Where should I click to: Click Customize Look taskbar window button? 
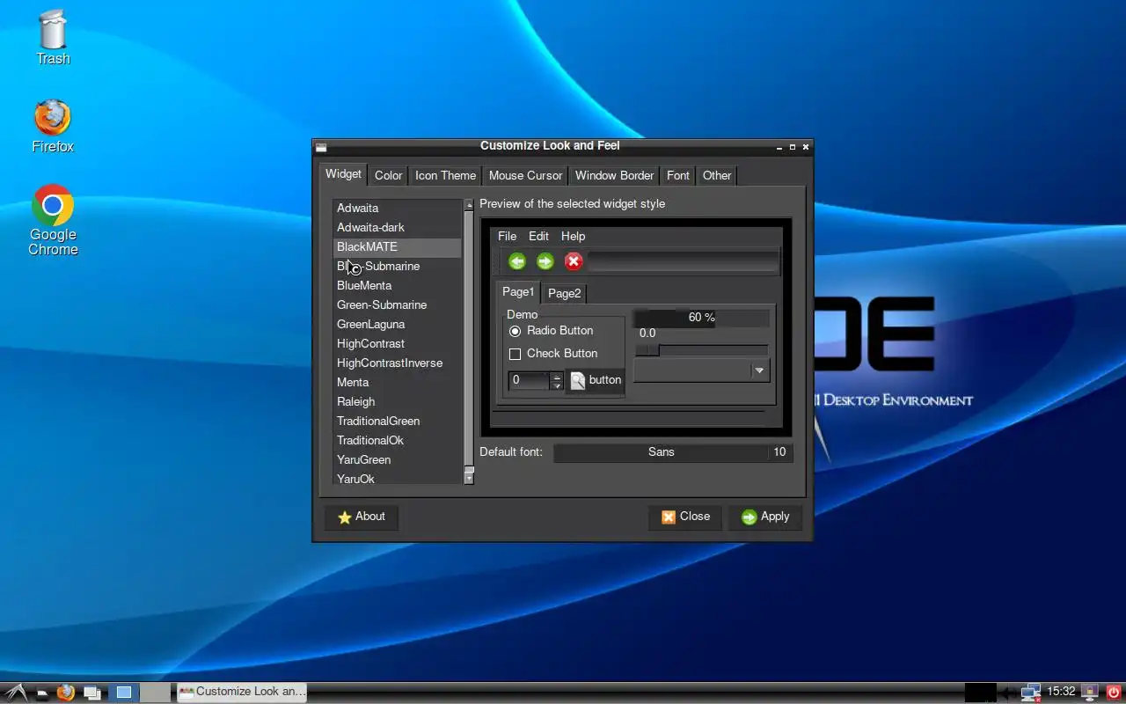click(242, 692)
